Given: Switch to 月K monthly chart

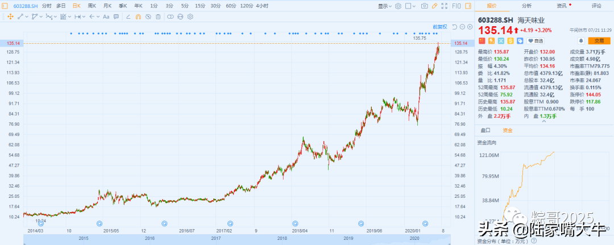Looking at the screenshot, I should click(x=107, y=6).
